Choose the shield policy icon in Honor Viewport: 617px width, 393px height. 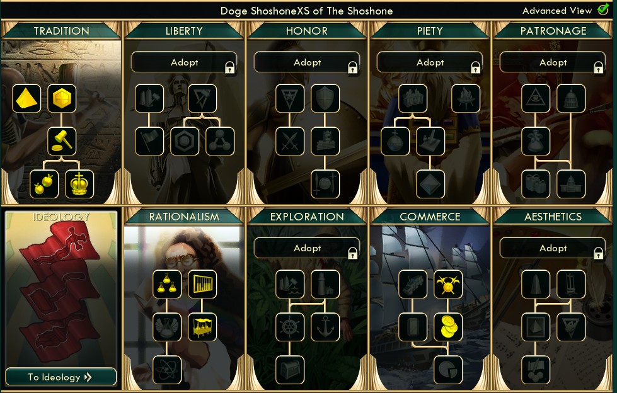tap(325, 98)
